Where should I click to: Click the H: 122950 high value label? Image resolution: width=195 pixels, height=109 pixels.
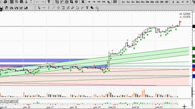[185, 14]
